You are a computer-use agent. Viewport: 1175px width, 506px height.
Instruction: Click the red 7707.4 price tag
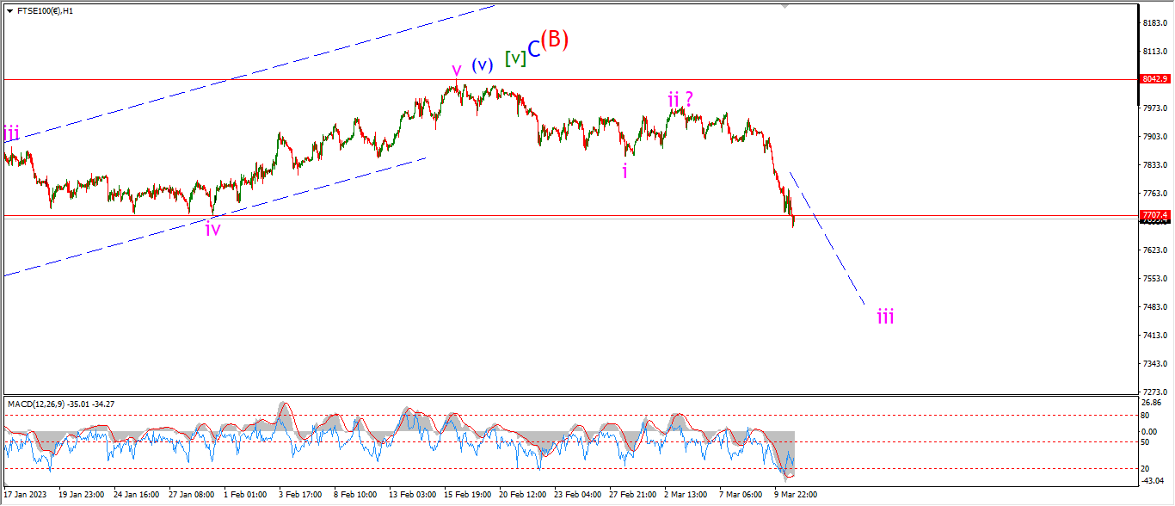[x=1154, y=215]
